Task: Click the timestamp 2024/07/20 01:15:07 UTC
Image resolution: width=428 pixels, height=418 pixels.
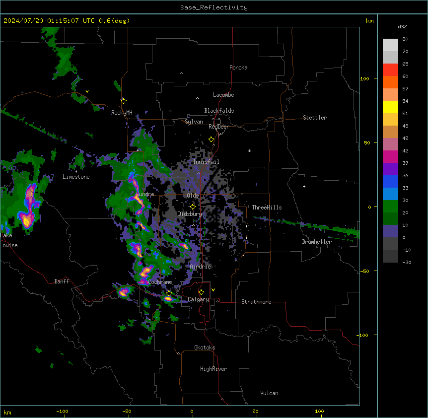Action: click(49, 21)
